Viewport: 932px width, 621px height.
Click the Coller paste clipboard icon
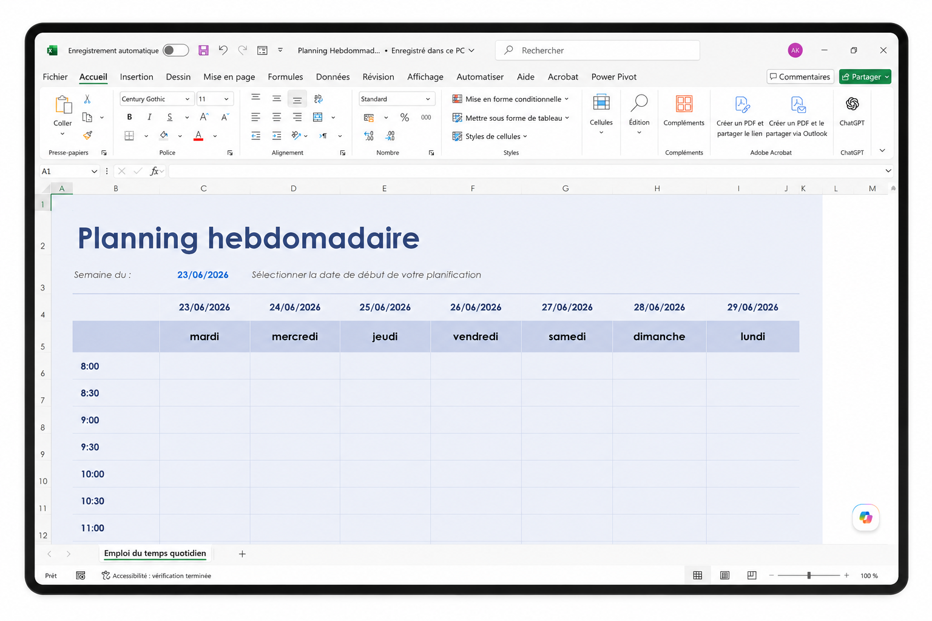(62, 105)
